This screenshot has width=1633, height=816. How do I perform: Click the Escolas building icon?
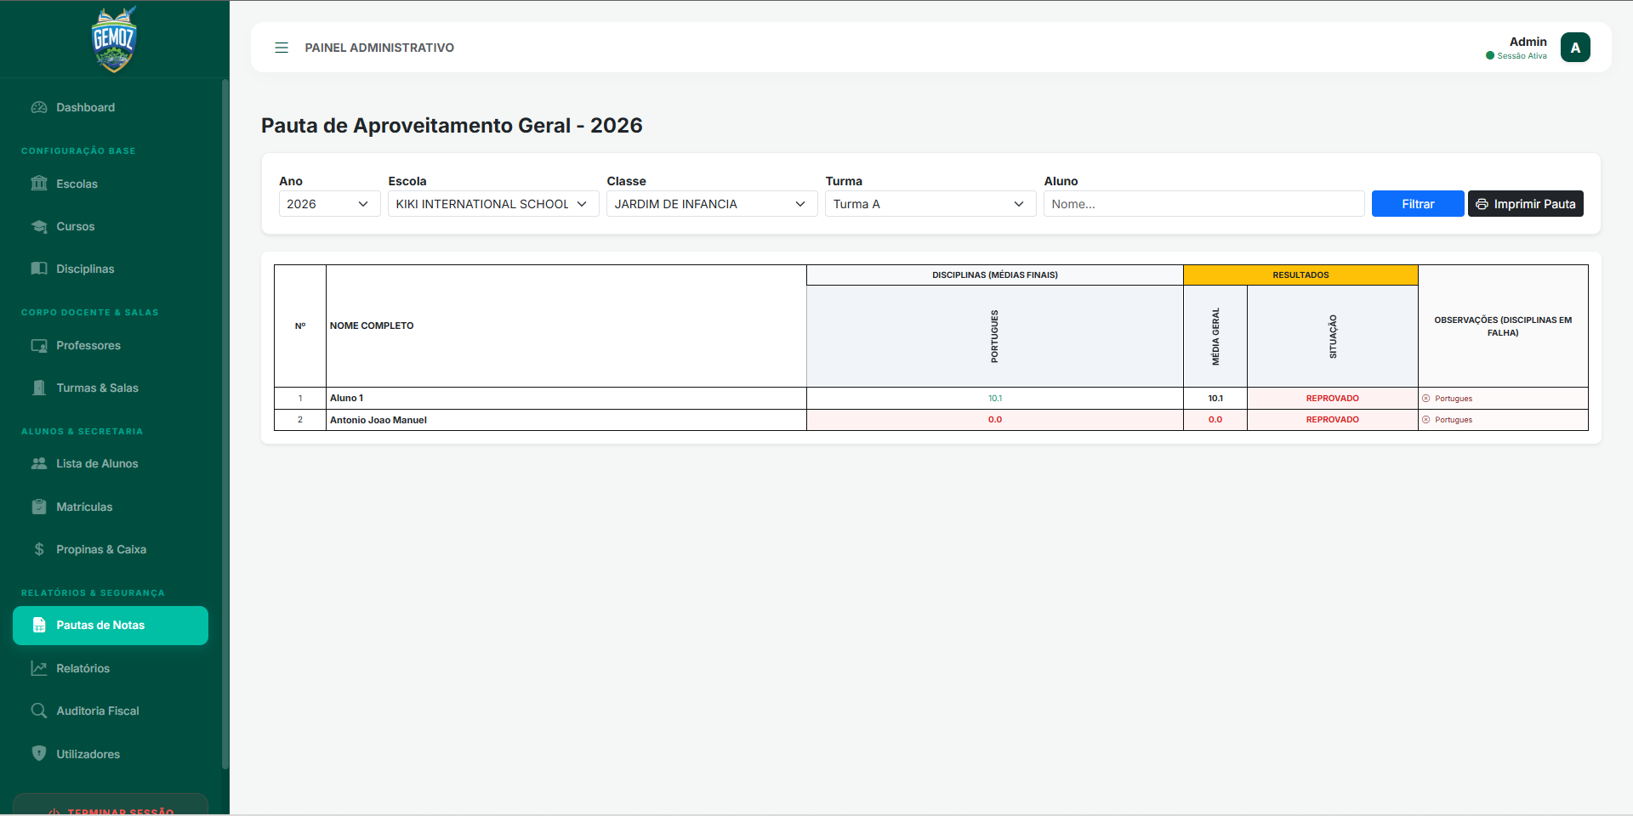39,184
